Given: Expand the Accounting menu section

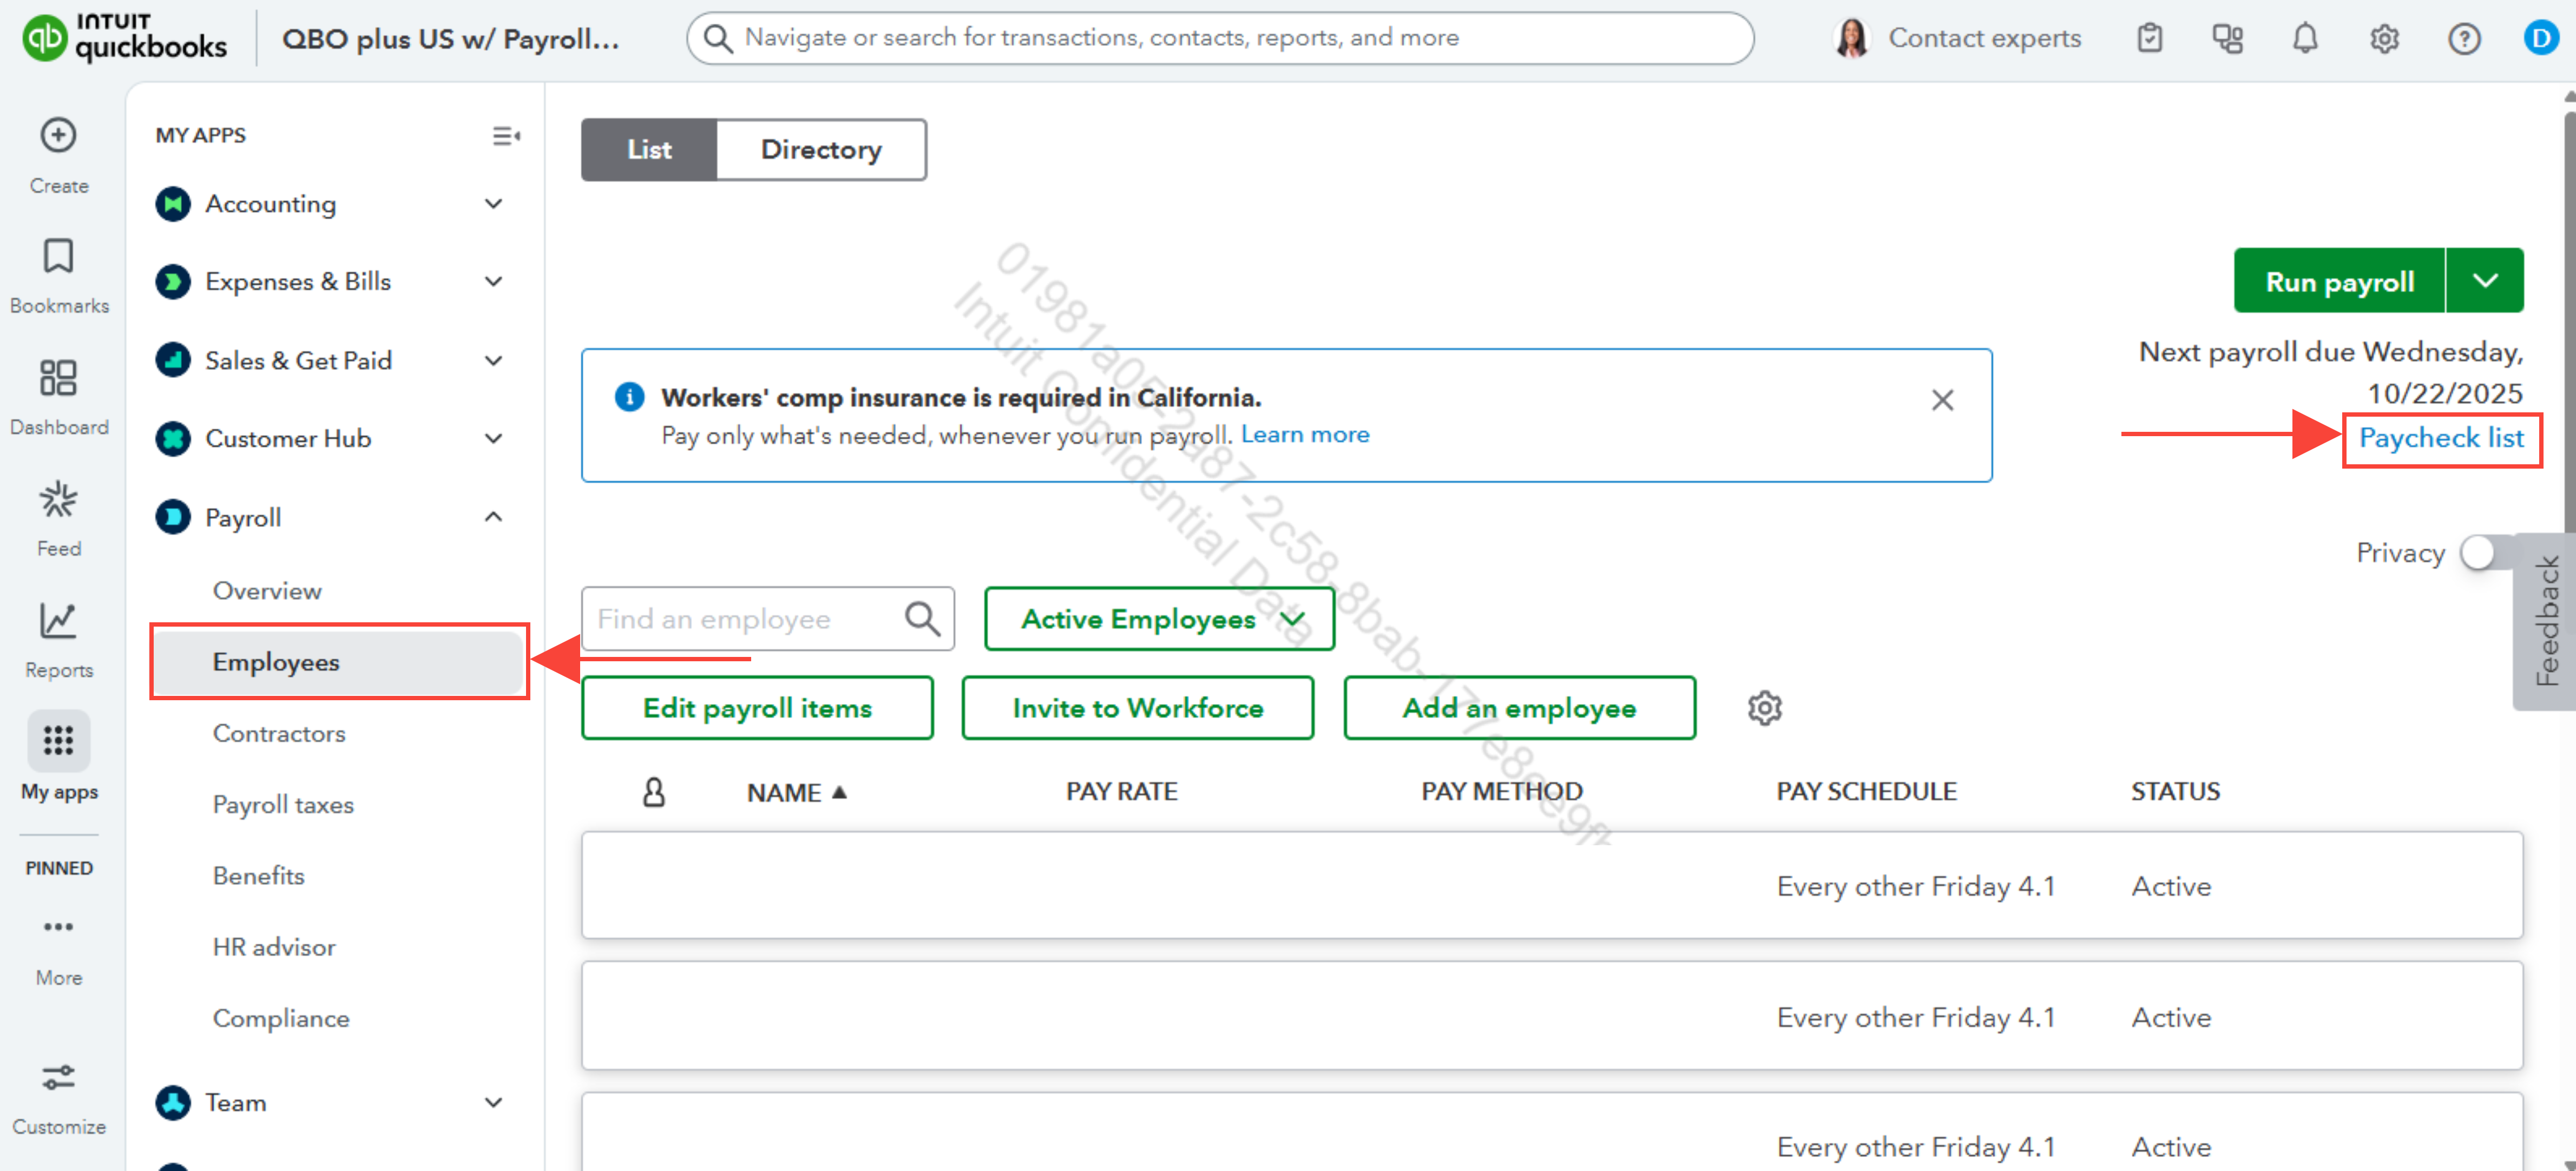Looking at the screenshot, I should click(493, 204).
